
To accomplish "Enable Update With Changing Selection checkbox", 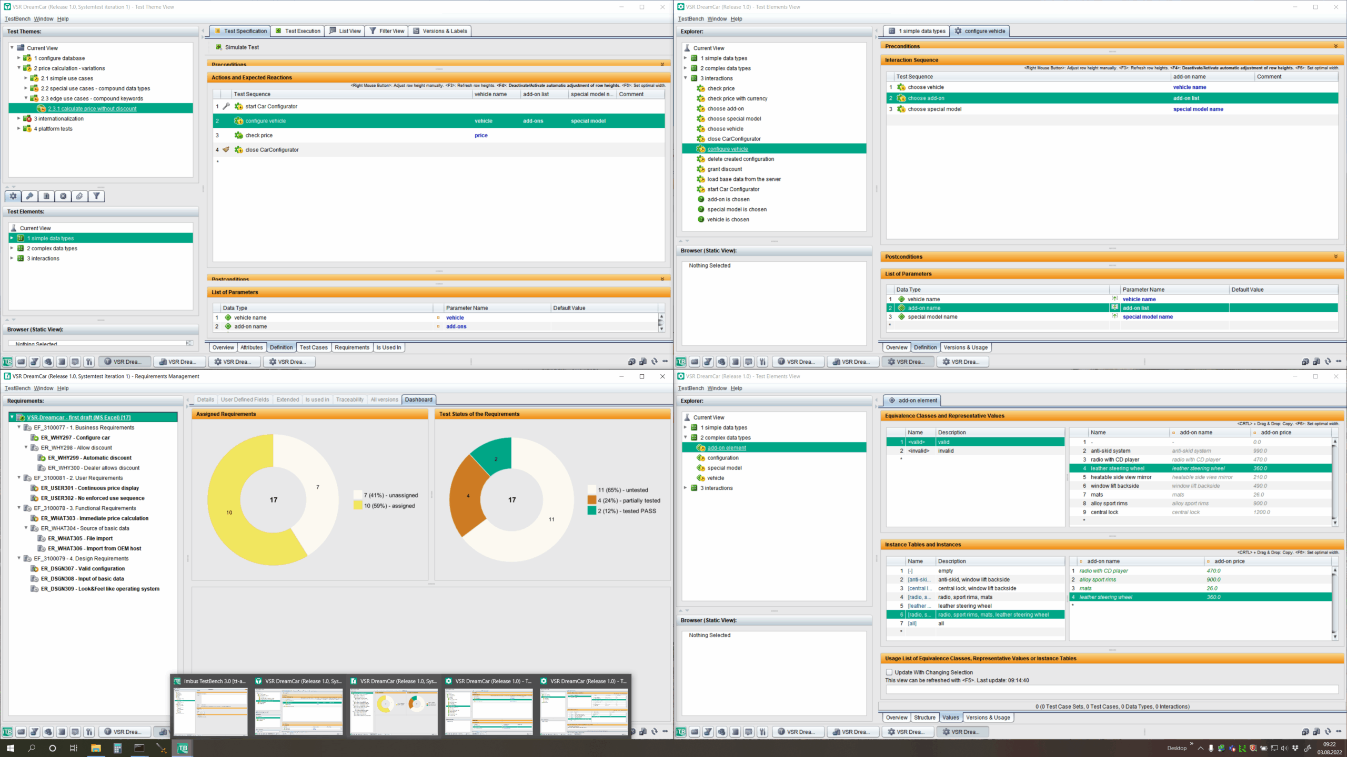I will tap(889, 672).
